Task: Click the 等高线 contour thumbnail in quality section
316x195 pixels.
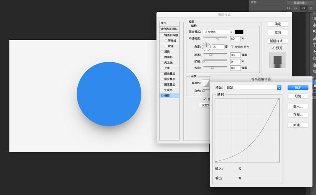Action: pyautogui.click(x=206, y=83)
